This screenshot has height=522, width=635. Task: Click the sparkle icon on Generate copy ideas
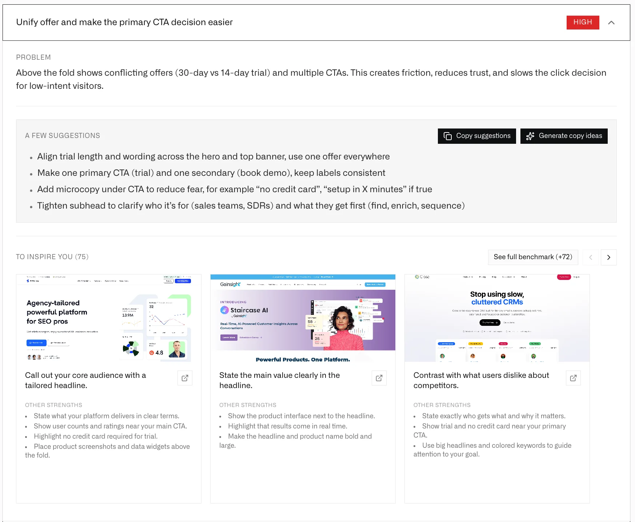[530, 136]
